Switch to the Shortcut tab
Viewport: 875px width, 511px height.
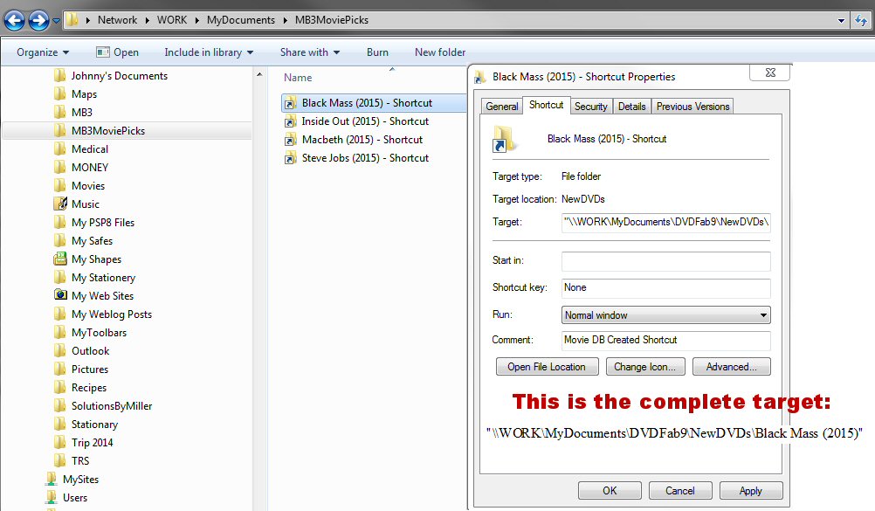point(547,105)
